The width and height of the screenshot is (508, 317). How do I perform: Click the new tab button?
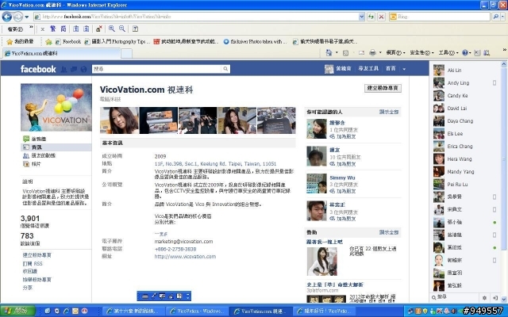(126, 53)
